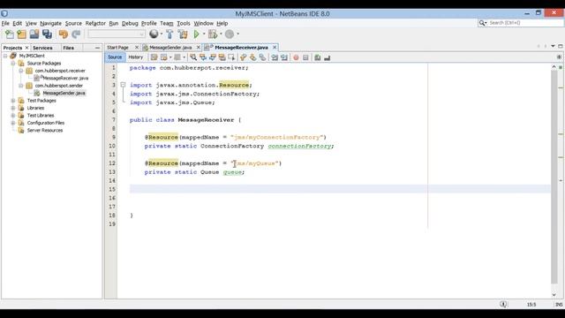Viewport: 565px width, 318px height.
Task: Switch to the MessageSender.java editor tab
Action: 170,48
